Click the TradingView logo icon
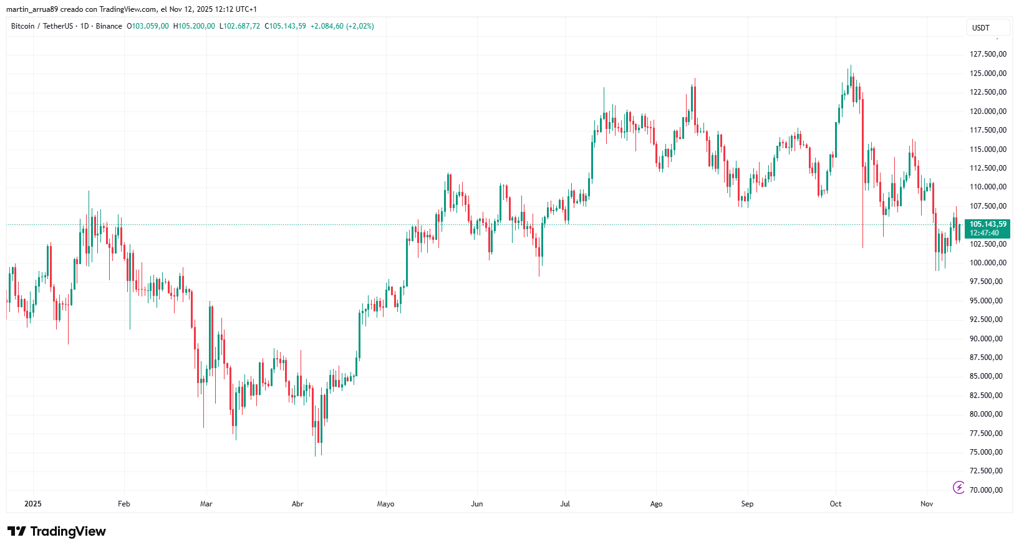Screen dimensions: 1019x550 click(17, 531)
